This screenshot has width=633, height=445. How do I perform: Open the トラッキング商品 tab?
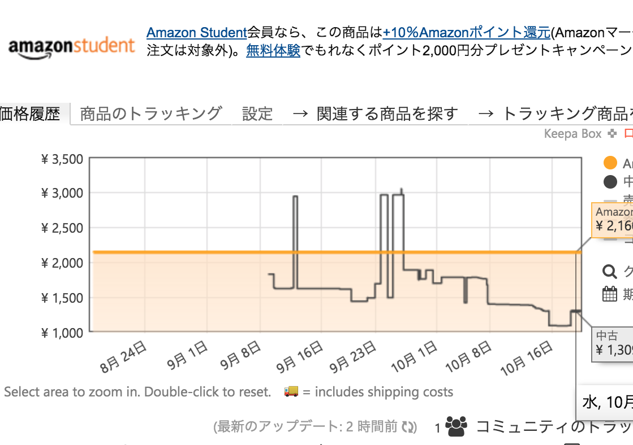[550, 114]
